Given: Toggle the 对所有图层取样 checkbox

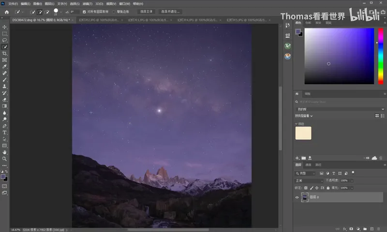Looking at the screenshot, I should point(84,12).
